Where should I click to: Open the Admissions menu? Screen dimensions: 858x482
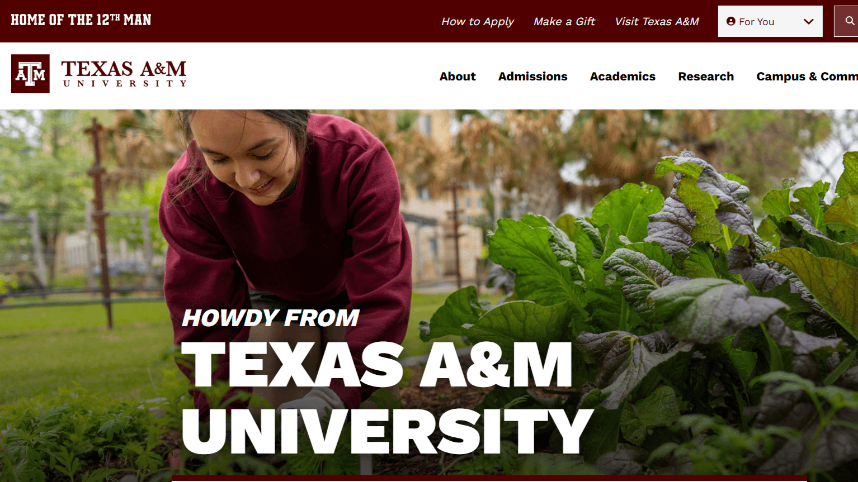coord(532,77)
